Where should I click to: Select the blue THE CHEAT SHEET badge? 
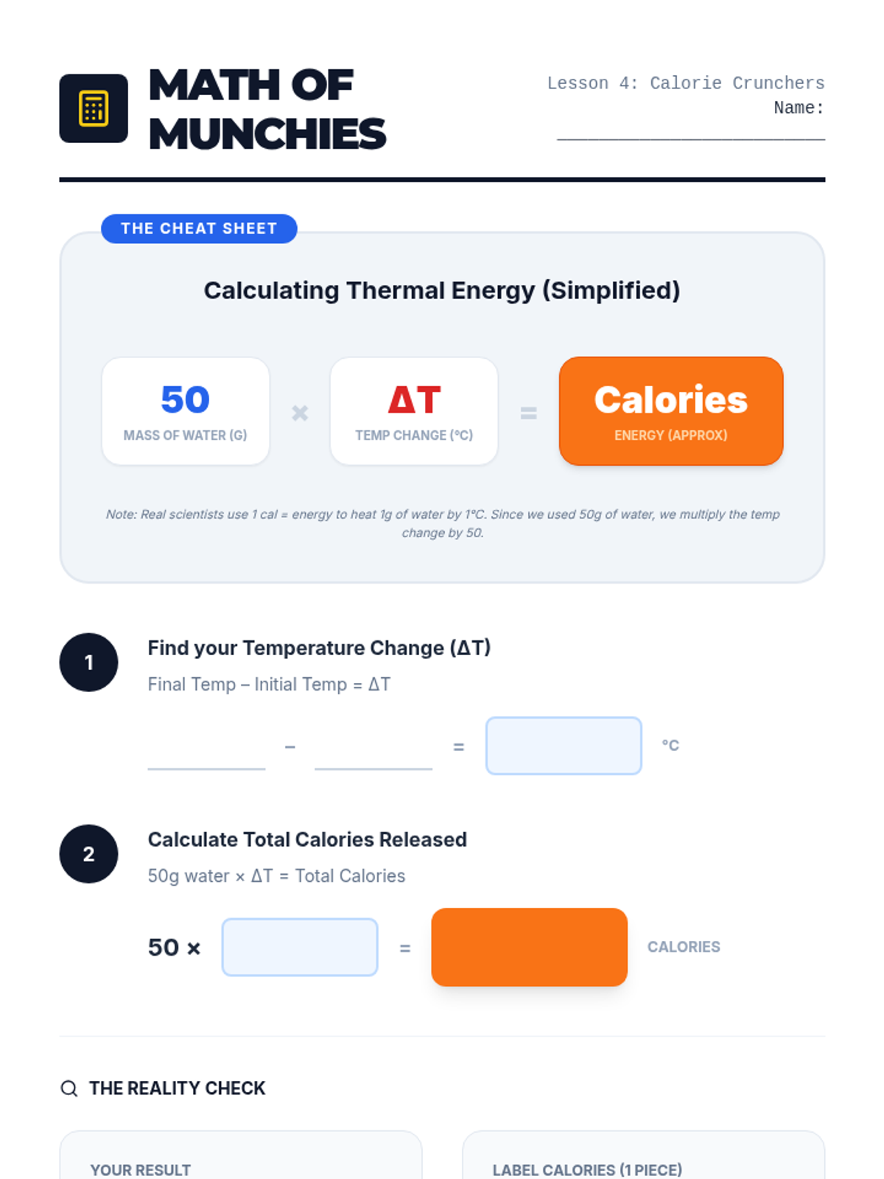pos(199,228)
